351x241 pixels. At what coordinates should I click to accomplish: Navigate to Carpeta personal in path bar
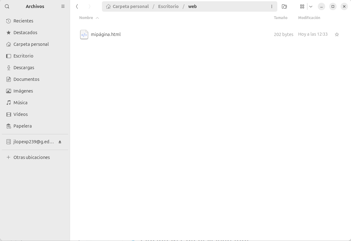click(x=131, y=6)
